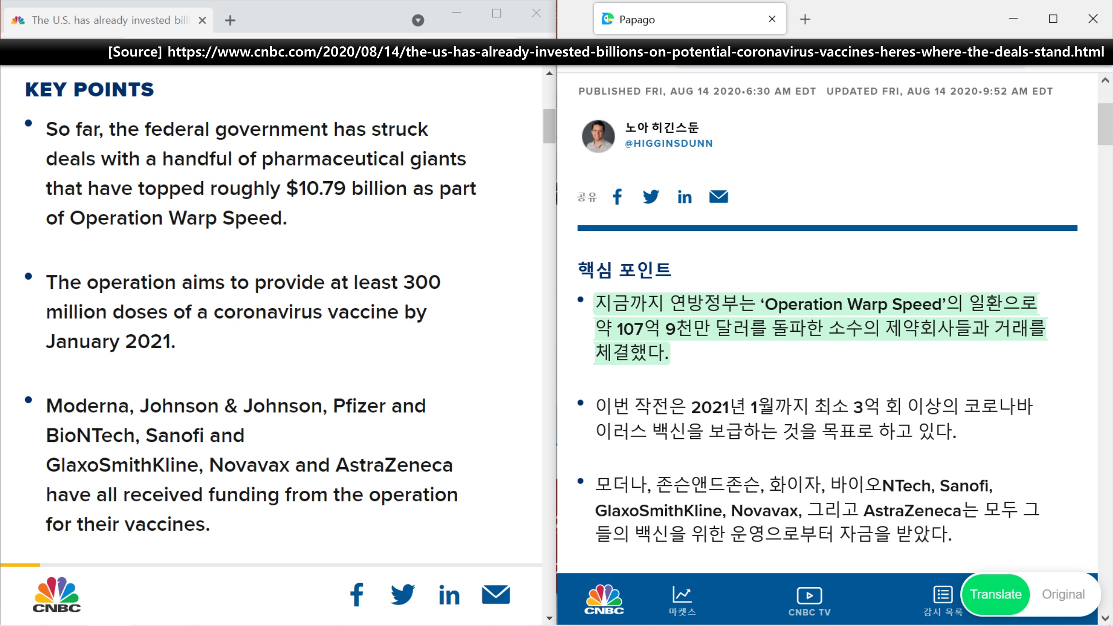Click the Korean bullet starting with 모더나
This screenshot has height=626, width=1113.
coord(817,510)
